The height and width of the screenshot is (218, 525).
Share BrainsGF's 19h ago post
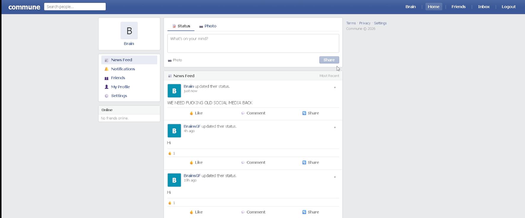tap(310, 212)
